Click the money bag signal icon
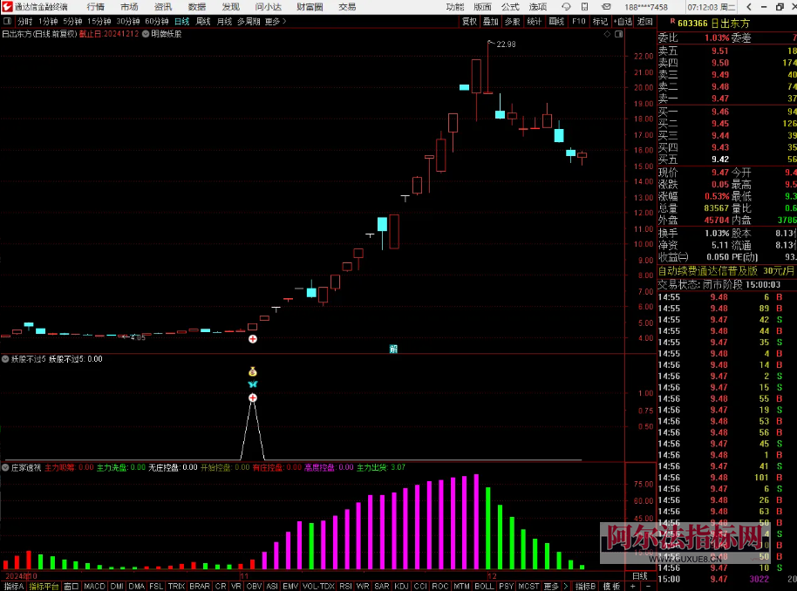This screenshot has width=797, height=591. coord(253,371)
